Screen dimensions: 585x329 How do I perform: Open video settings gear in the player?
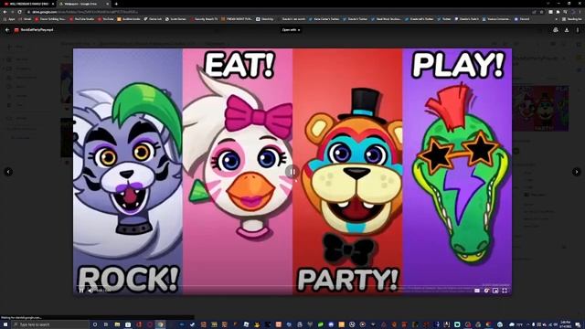click(x=486, y=291)
